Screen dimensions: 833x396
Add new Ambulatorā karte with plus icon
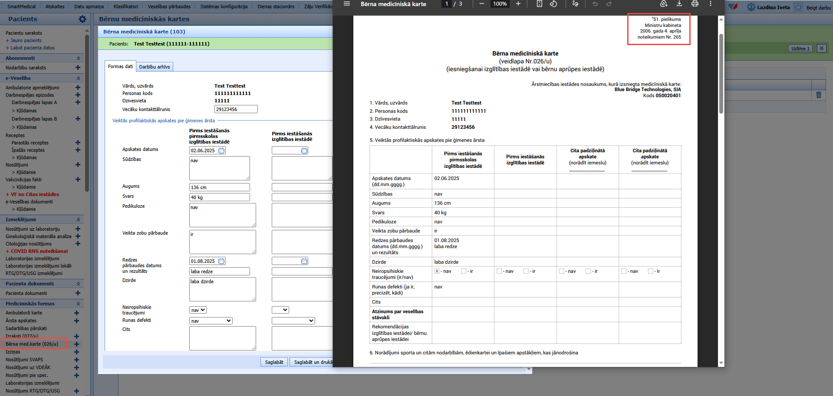[76, 313]
